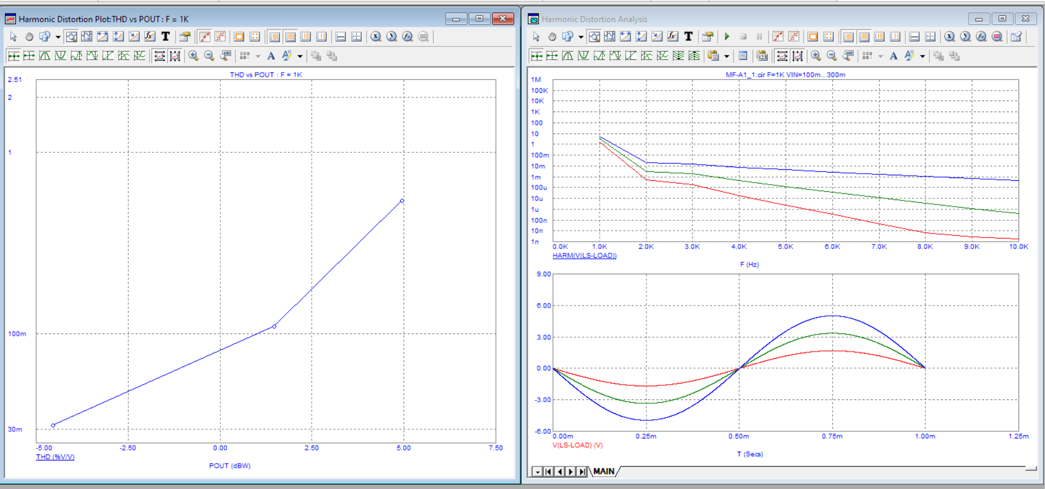Select Cursor mode tool in Harmonic Distortion Analysis window
Viewport: 1045px width, 489px height.
(x=610, y=37)
